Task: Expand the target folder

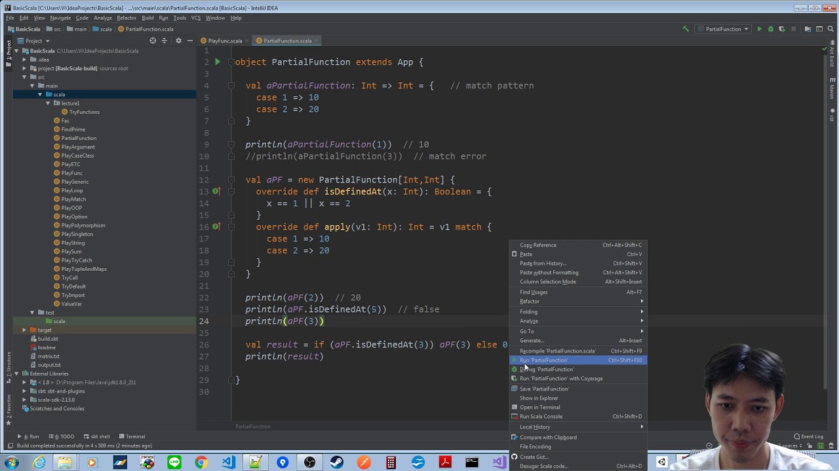Action: click(x=24, y=330)
